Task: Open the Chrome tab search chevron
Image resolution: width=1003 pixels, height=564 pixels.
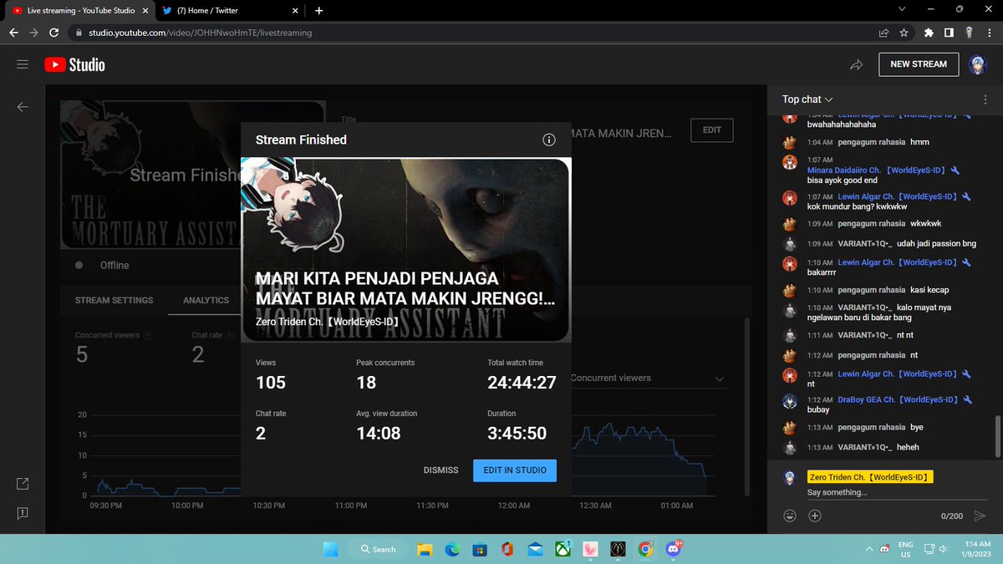Action: [x=902, y=9]
